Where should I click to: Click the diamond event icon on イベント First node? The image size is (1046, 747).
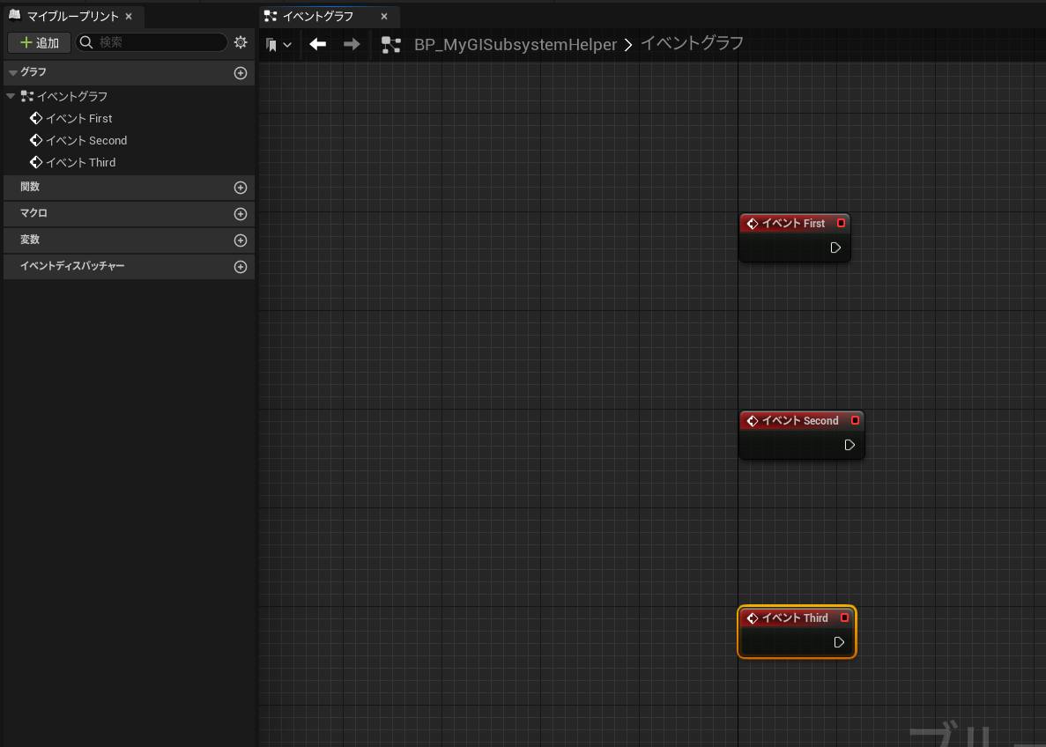pos(753,224)
